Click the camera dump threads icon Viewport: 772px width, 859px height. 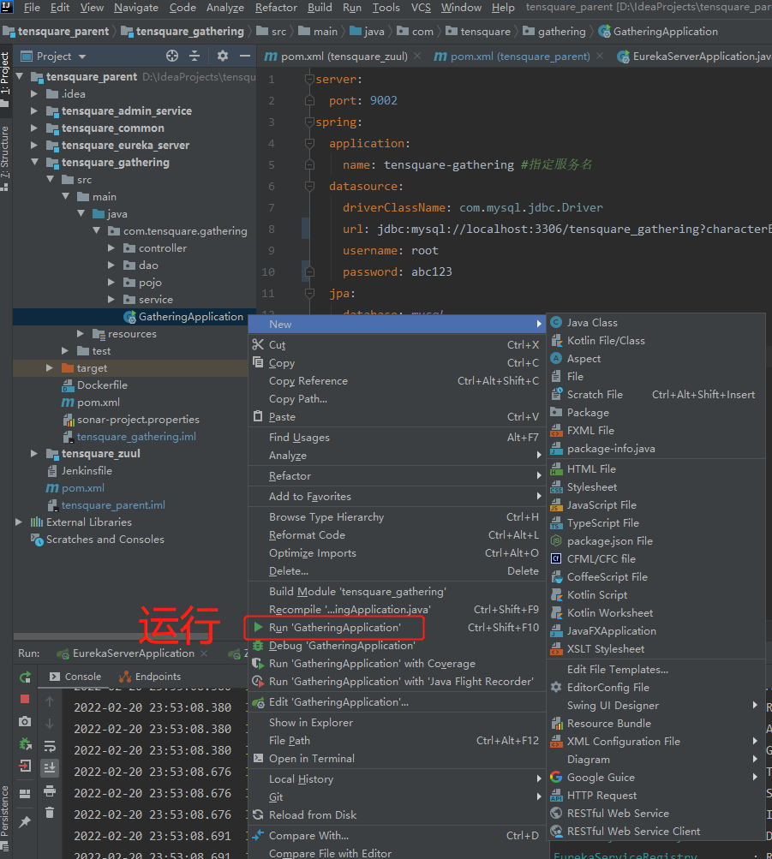tap(25, 721)
